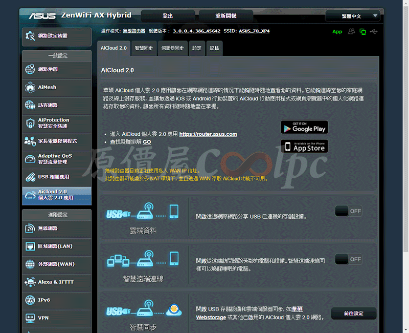Viewport: 409px width, 333px height.
Task: Click the yellow 私人 WAN IP warning line
Action: (x=153, y=171)
